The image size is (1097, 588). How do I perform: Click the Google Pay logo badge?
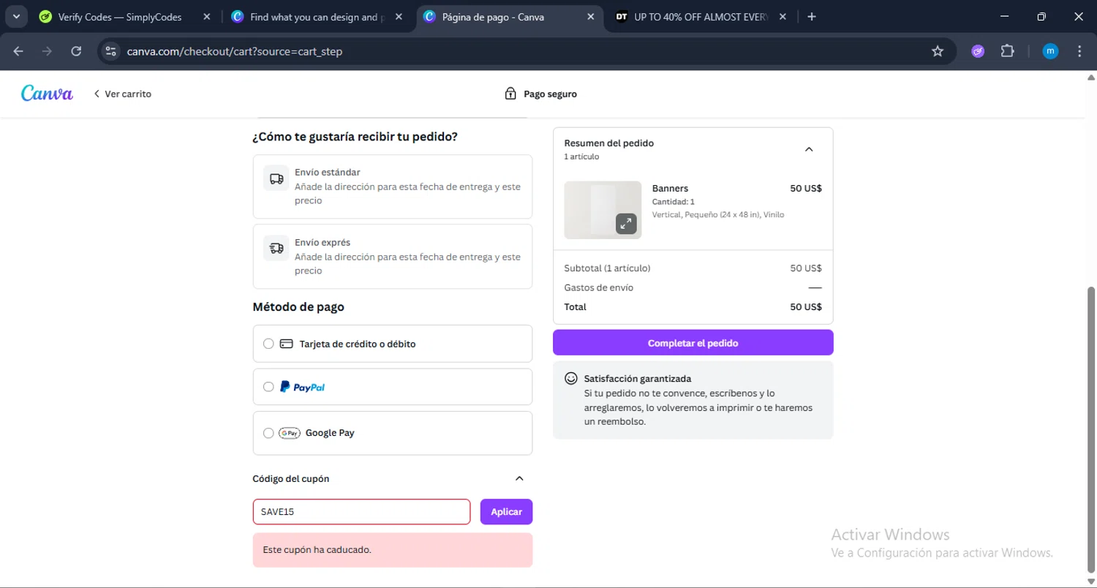click(290, 433)
